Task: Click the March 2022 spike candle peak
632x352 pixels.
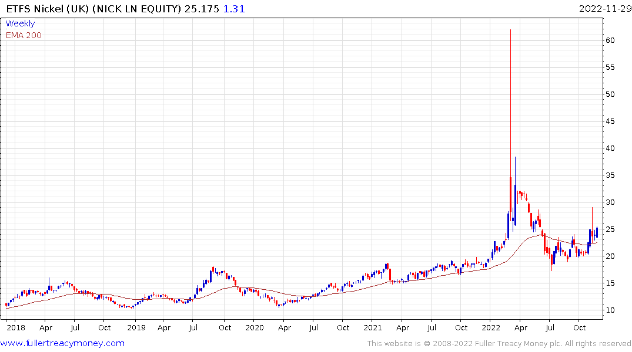Action: pyautogui.click(x=511, y=30)
